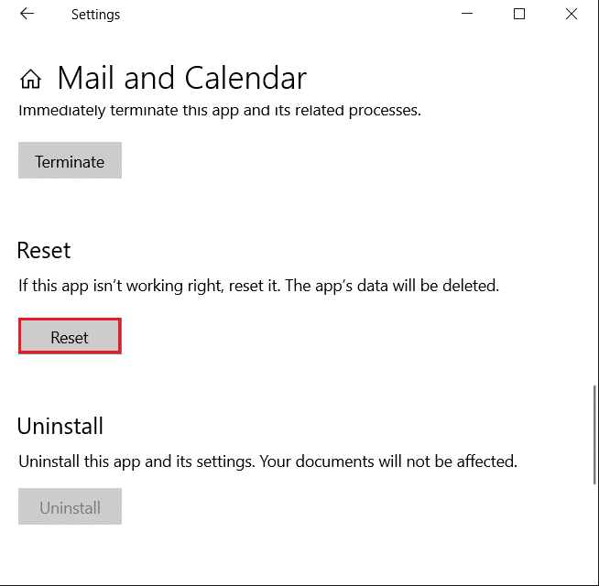Click the 'Settings' window title text

pyautogui.click(x=95, y=15)
